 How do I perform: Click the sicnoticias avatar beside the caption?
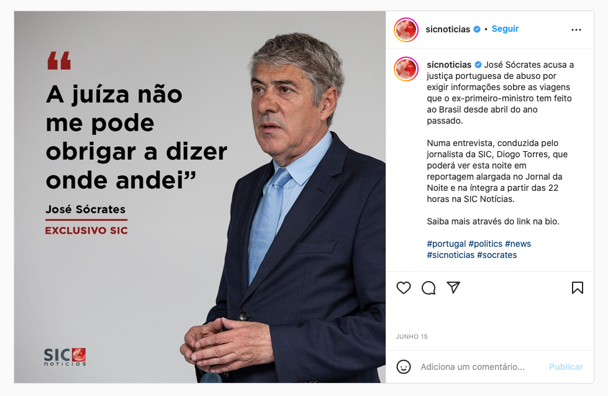click(406, 69)
